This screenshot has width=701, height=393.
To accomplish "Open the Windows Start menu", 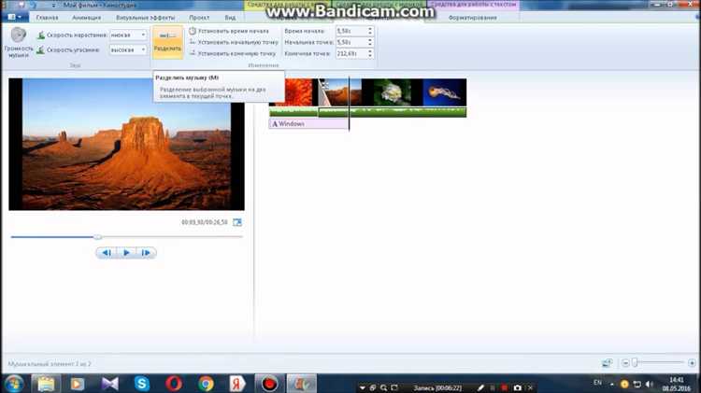I will tap(14, 384).
